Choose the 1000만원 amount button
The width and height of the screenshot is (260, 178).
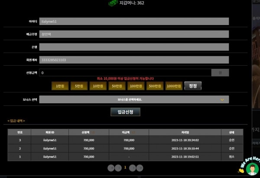(174, 86)
